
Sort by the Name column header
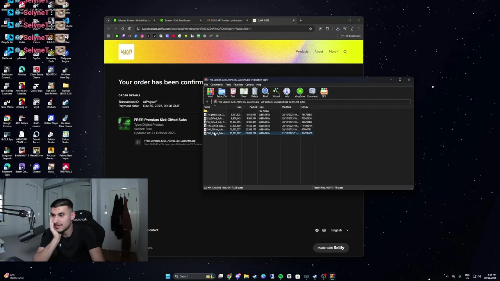coord(214,107)
